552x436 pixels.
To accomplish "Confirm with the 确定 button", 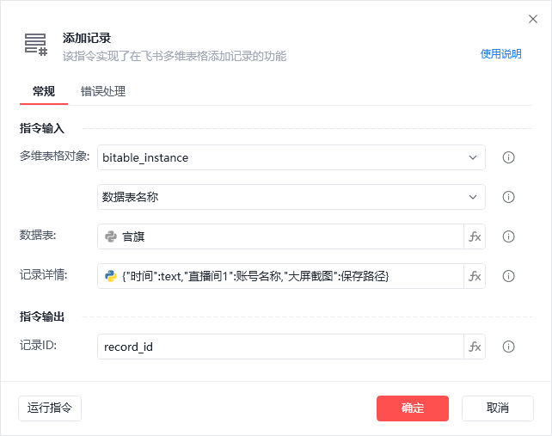I will tap(413, 408).
